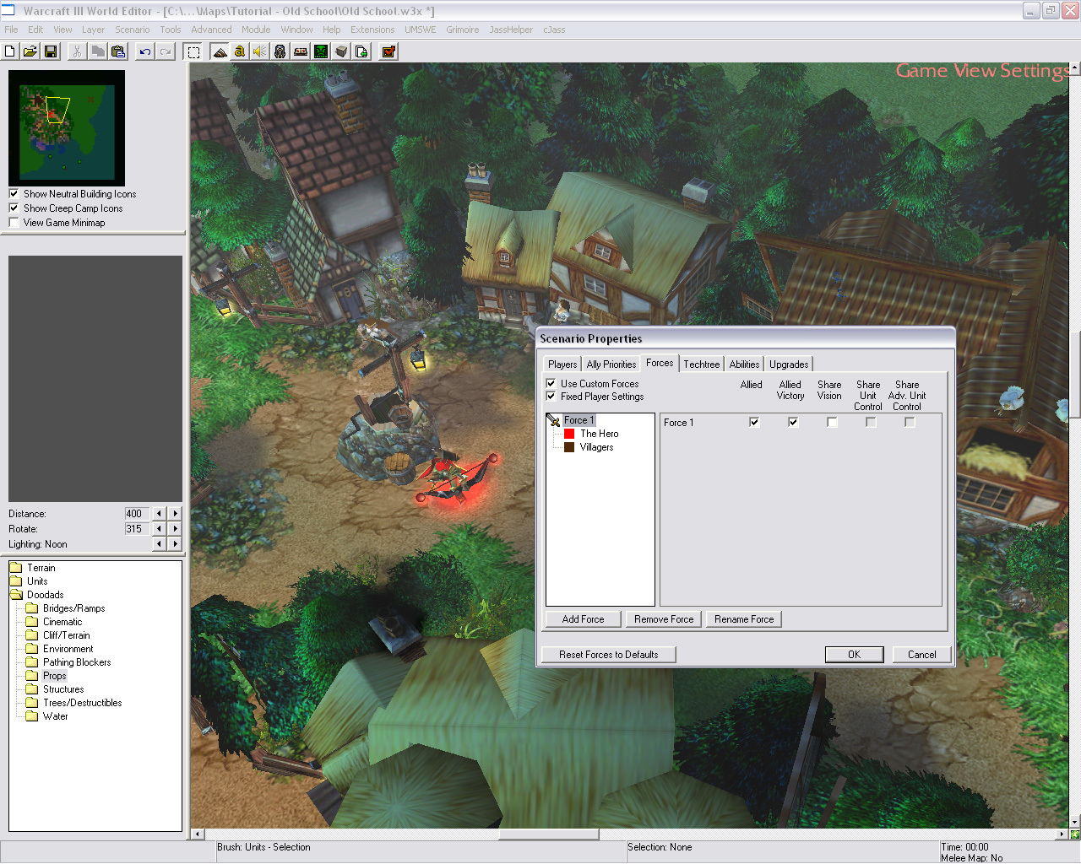Open the Props folder under Doodads
1081x864 pixels.
pyautogui.click(x=54, y=676)
